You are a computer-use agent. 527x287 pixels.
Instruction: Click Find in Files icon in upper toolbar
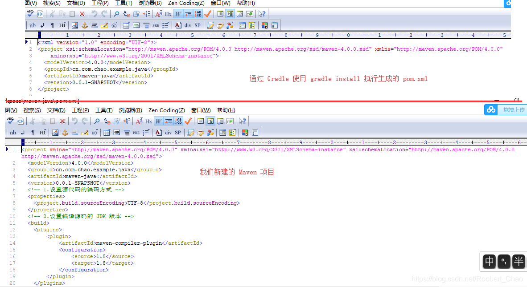(x=136, y=14)
